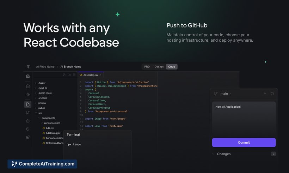Open the Git branch icon in sidebar
The image size is (289, 173).
pyautogui.click(x=27, y=113)
